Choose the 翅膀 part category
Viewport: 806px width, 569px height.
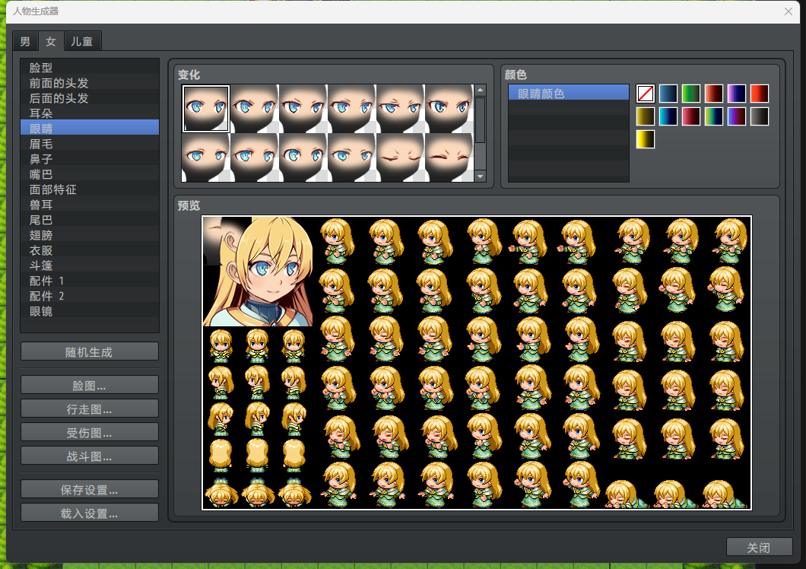click(90, 235)
